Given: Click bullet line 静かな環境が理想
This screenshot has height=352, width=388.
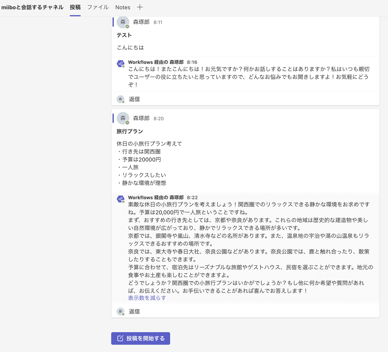Looking at the screenshot, I should click(x=141, y=183).
